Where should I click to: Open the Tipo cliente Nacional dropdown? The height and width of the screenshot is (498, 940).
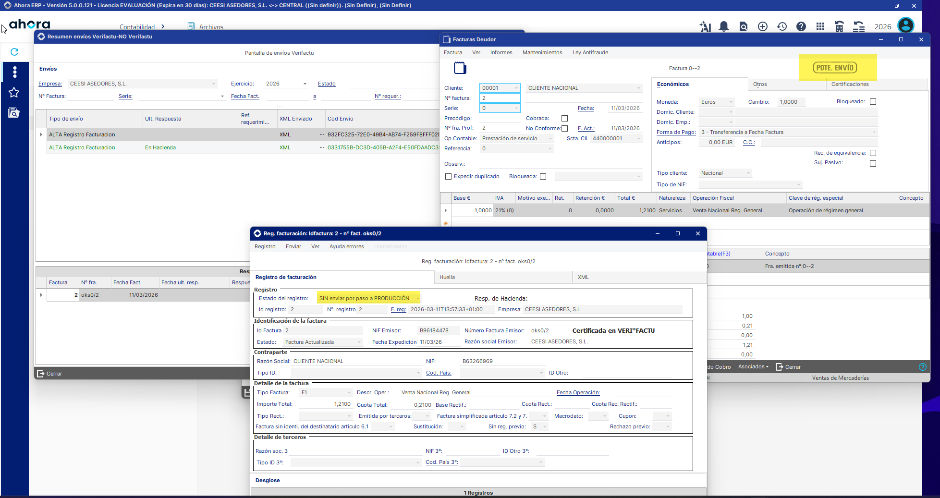pyautogui.click(x=748, y=173)
